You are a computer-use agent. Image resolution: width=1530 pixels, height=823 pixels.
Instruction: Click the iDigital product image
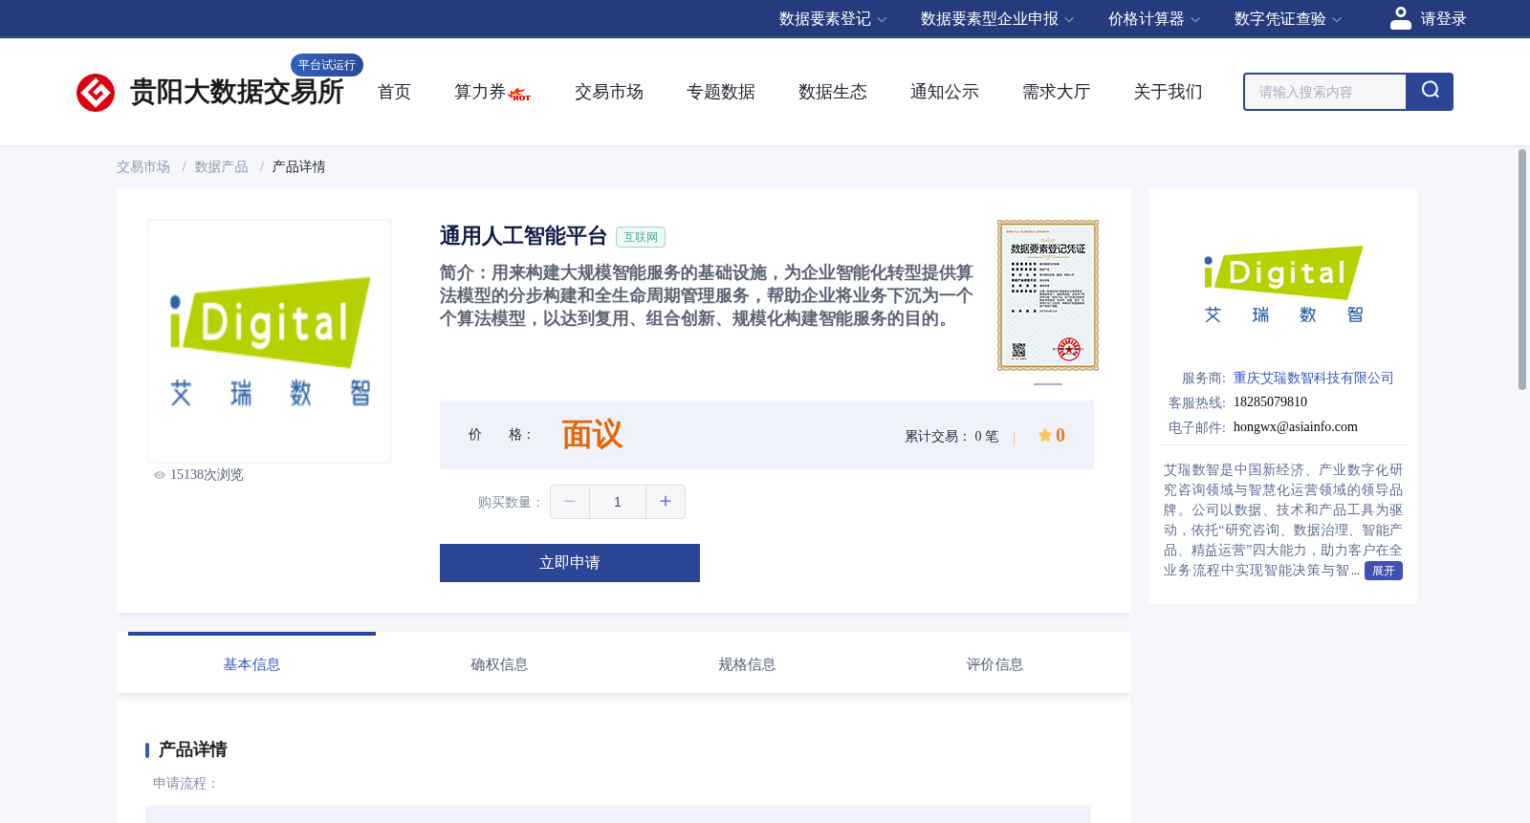(270, 341)
